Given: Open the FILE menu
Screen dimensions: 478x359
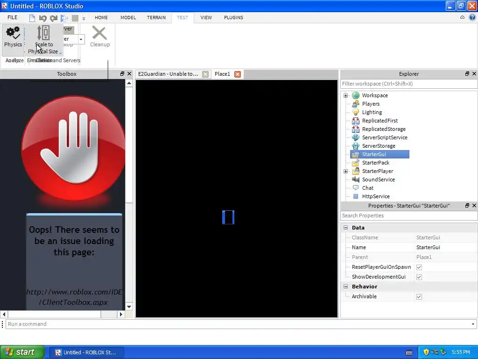Looking at the screenshot, I should tap(13, 17).
